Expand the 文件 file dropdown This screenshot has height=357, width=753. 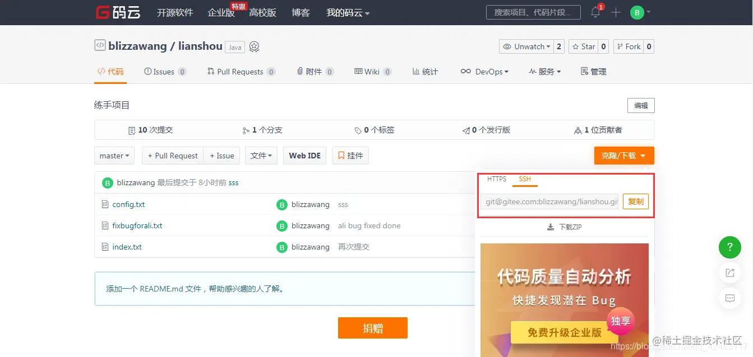click(x=261, y=156)
